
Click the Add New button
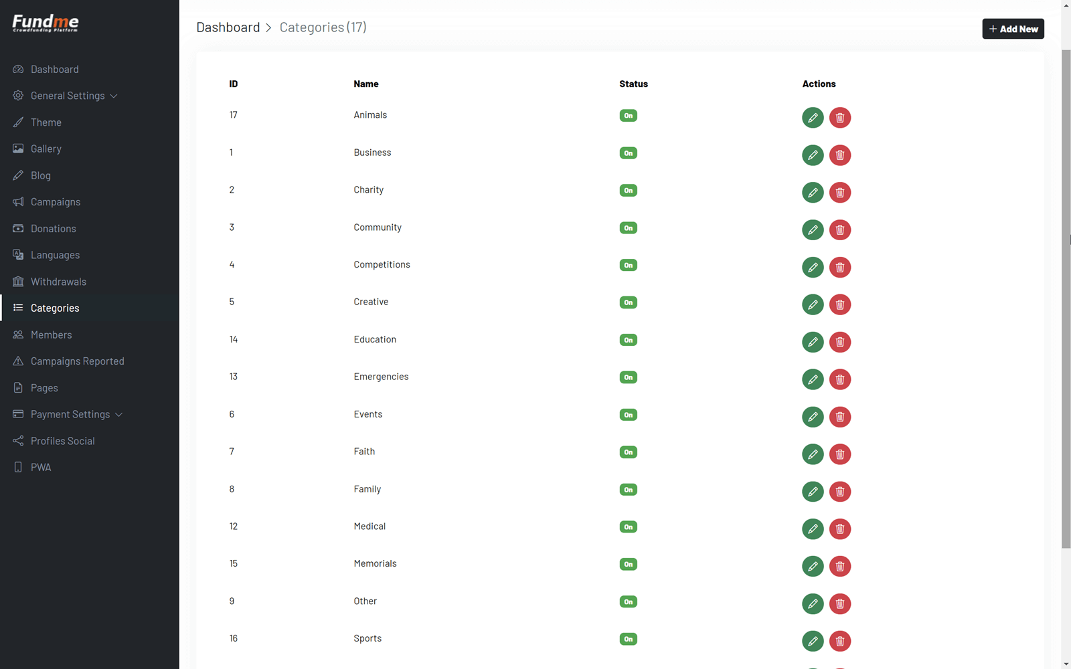tap(1013, 29)
